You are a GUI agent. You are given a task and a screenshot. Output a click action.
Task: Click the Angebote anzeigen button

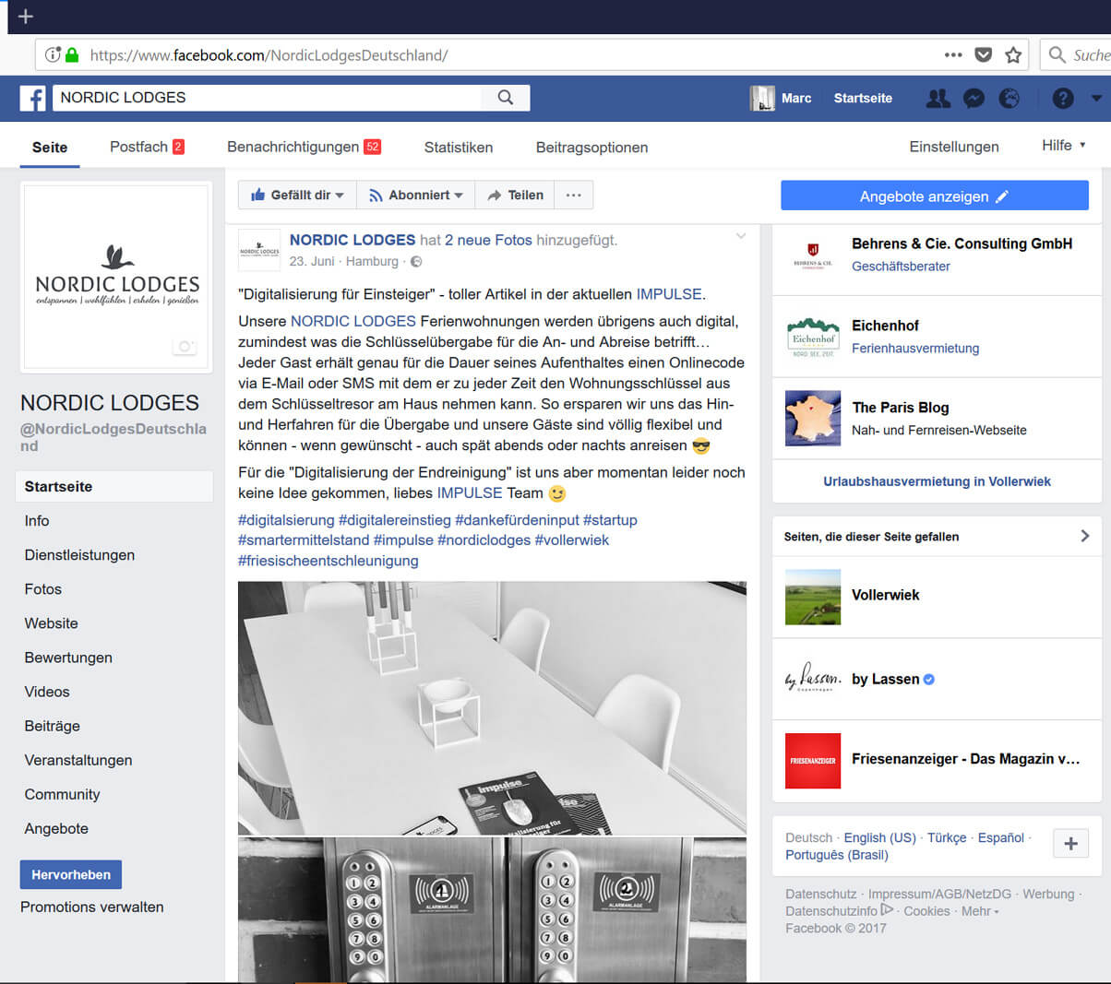(934, 196)
